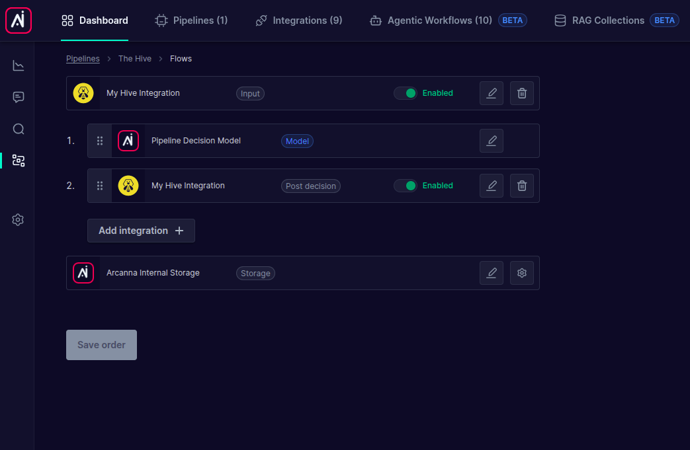Disable the post decision Hive Integration toggle
Viewport: 690px width, 450px height.
(x=406, y=186)
